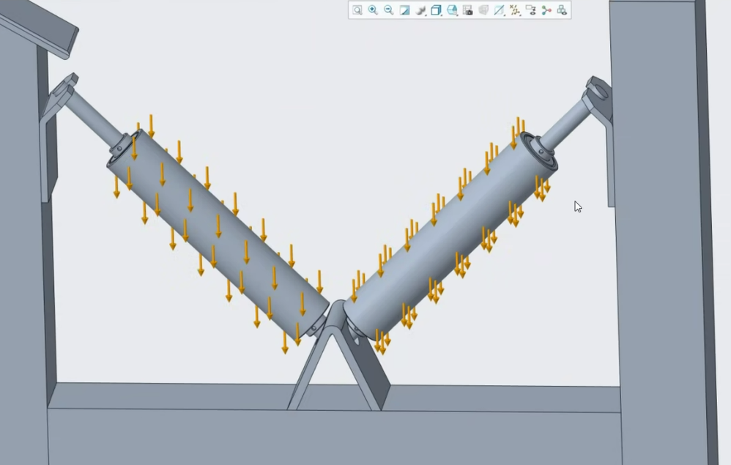Click the stacked-boxes visibility icon in toolbar
Image resolution: width=731 pixels, height=465 pixels.
(x=562, y=10)
